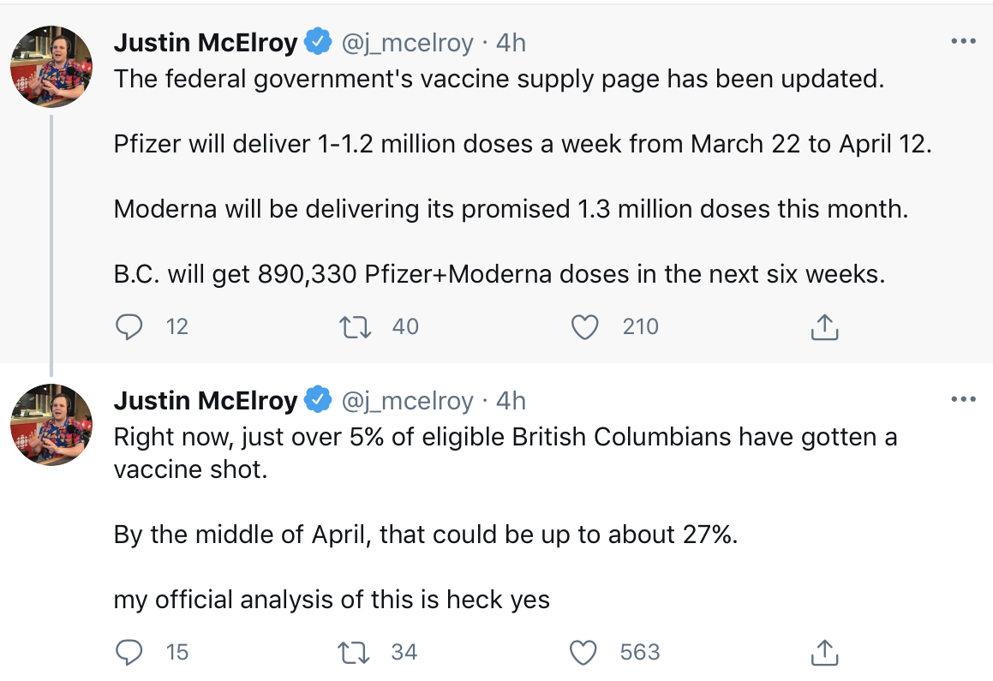Image resolution: width=993 pixels, height=681 pixels.
Task: Open Justin McElroy's profile name in first tweet
Action: click(205, 43)
